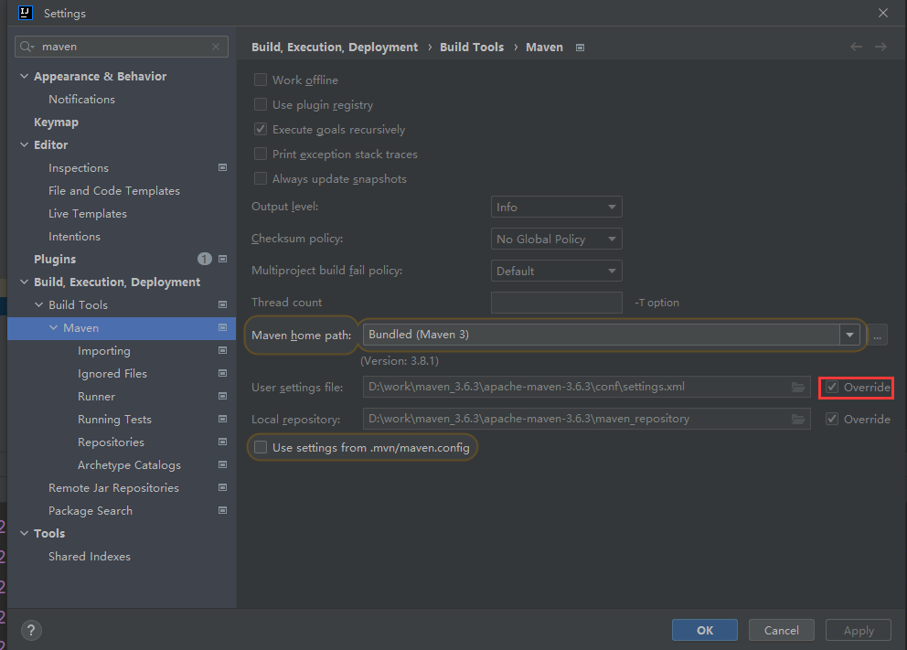
Task: Open Intentions settings
Action: click(x=74, y=237)
